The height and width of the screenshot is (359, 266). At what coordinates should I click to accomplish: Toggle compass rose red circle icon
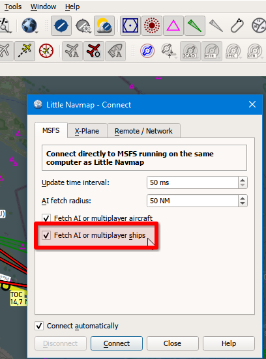pos(46,51)
